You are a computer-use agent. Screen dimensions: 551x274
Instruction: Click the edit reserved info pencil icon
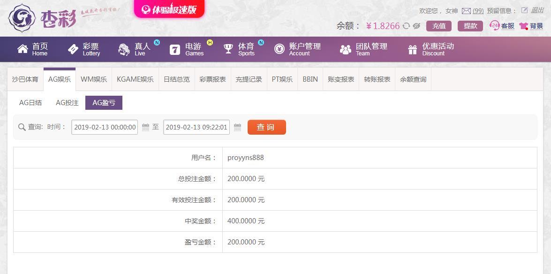(525, 10)
